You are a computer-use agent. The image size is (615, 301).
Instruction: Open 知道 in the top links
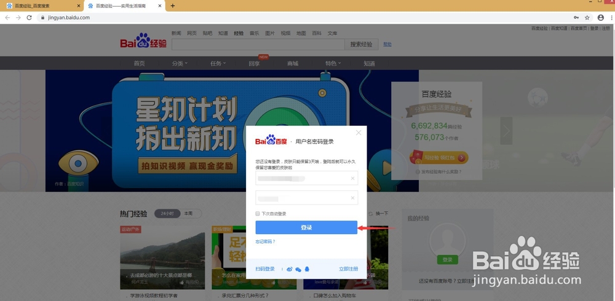click(x=223, y=33)
